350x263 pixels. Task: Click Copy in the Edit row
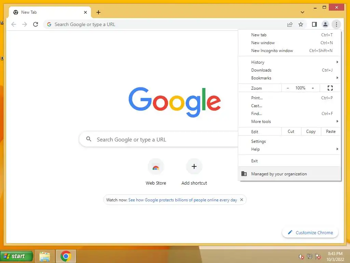[x=311, y=131]
